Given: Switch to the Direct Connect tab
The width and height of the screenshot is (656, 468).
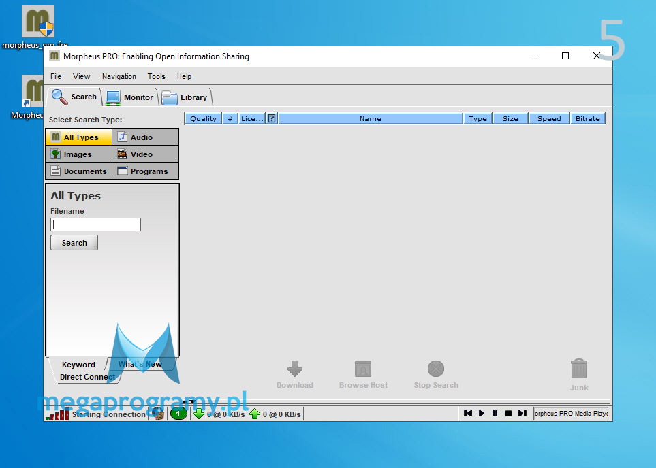Looking at the screenshot, I should click(x=87, y=377).
